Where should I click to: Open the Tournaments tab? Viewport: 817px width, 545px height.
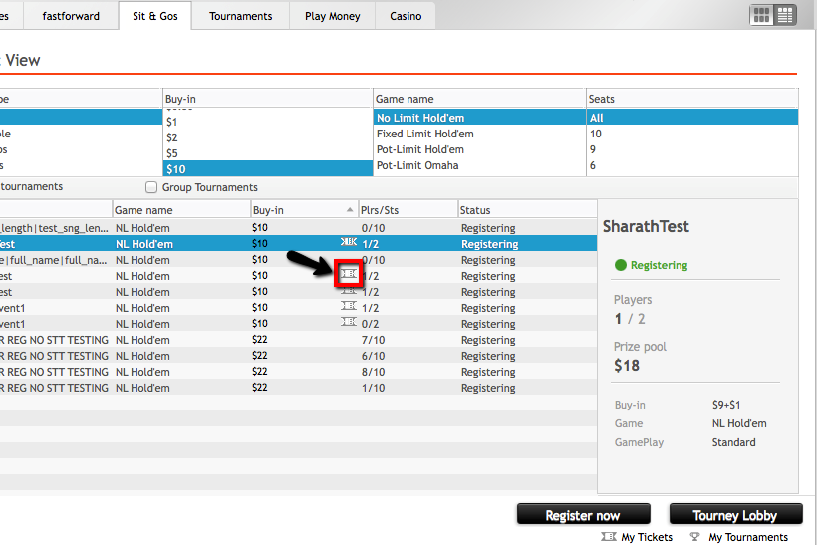click(241, 16)
